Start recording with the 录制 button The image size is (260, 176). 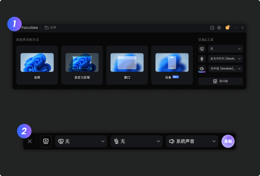(x=228, y=141)
